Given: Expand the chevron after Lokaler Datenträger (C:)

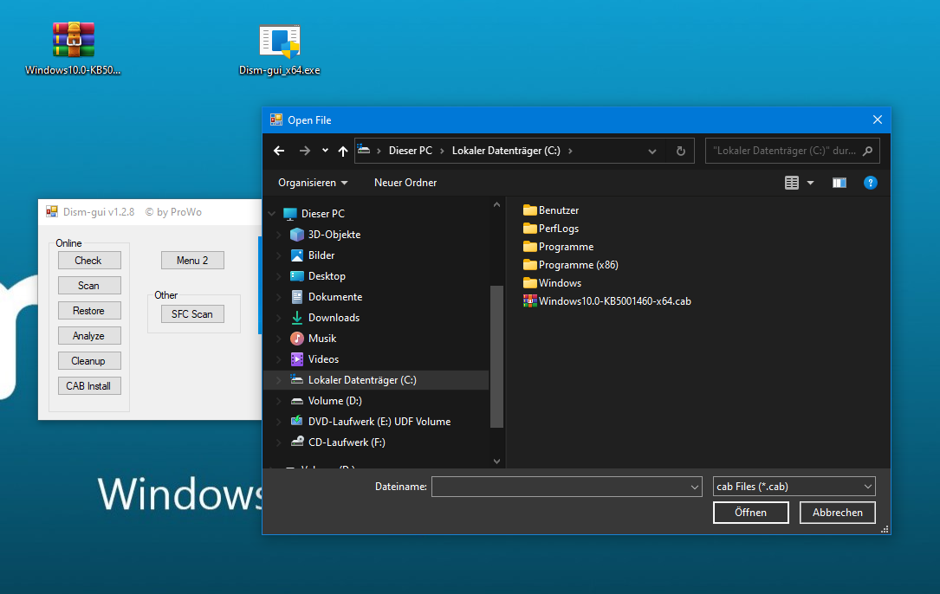Looking at the screenshot, I should (570, 151).
